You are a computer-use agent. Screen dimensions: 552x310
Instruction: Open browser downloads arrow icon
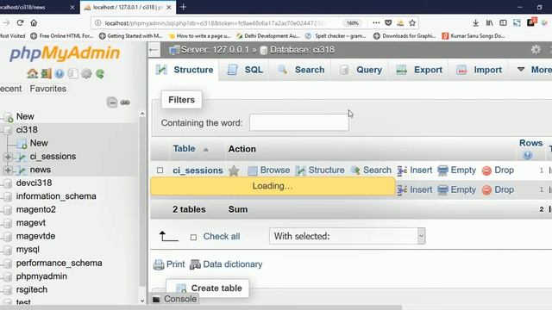tap(475, 23)
